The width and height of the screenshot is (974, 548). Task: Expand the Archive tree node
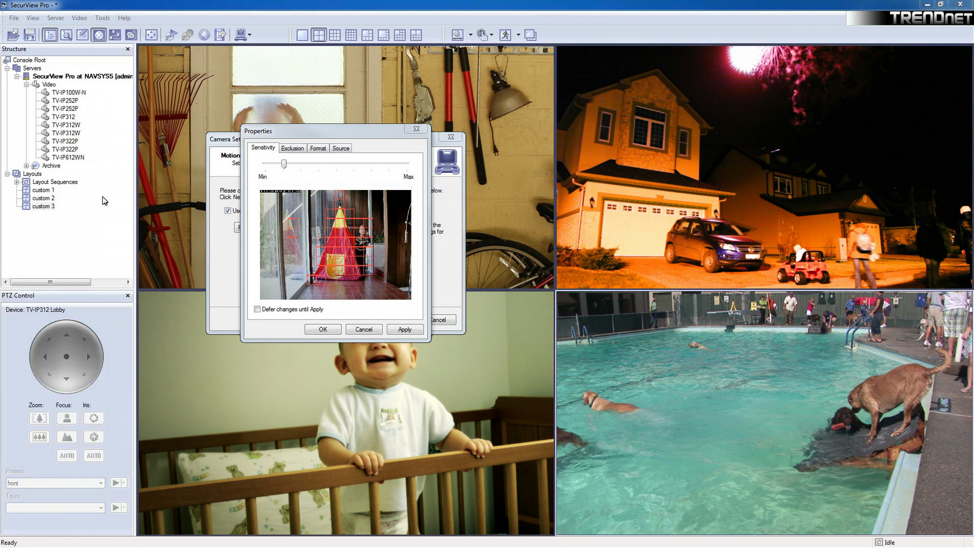pos(26,166)
